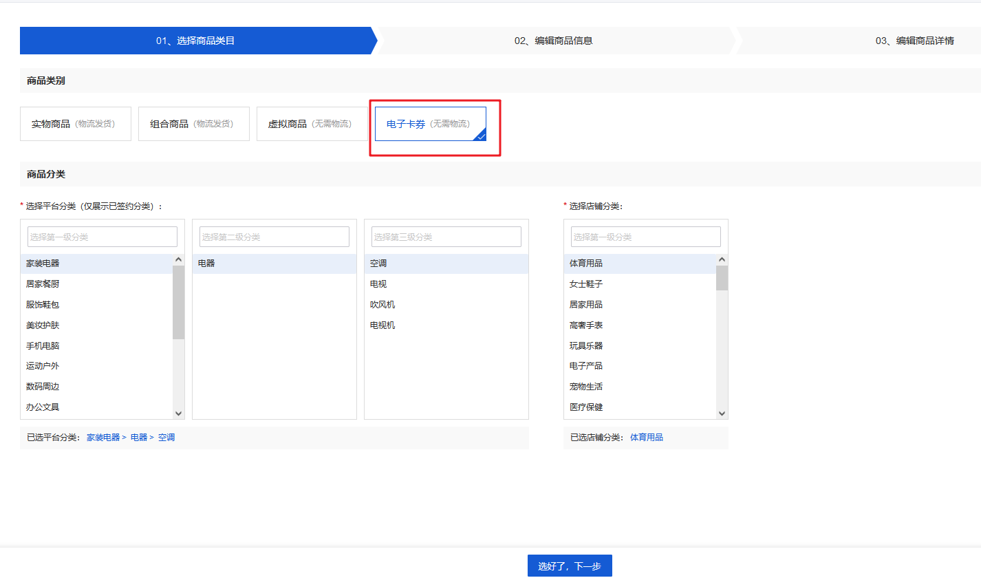This screenshot has width=981, height=578.
Task: Go to step 02、编辑商品信息
Action: (x=554, y=41)
